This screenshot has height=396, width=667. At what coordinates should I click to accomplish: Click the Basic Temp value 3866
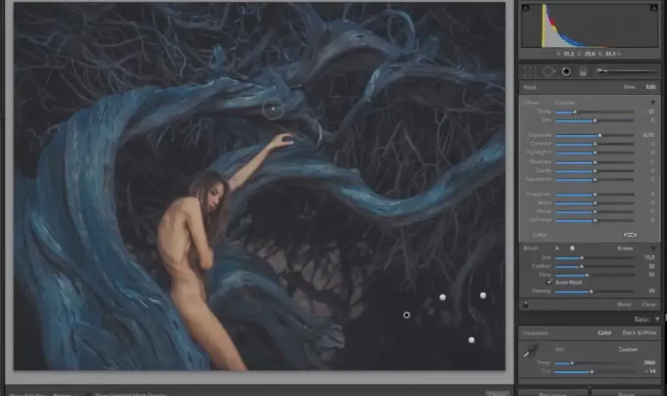(x=649, y=362)
